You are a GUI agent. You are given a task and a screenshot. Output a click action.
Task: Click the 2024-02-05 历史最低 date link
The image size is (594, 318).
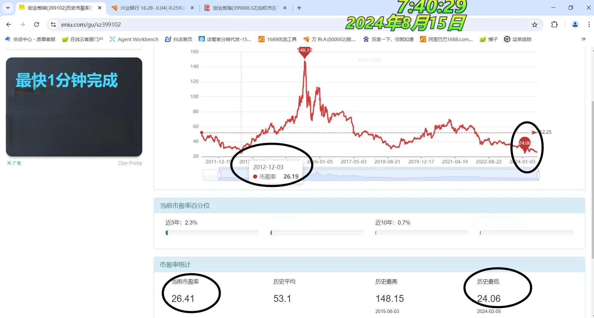[489, 311]
